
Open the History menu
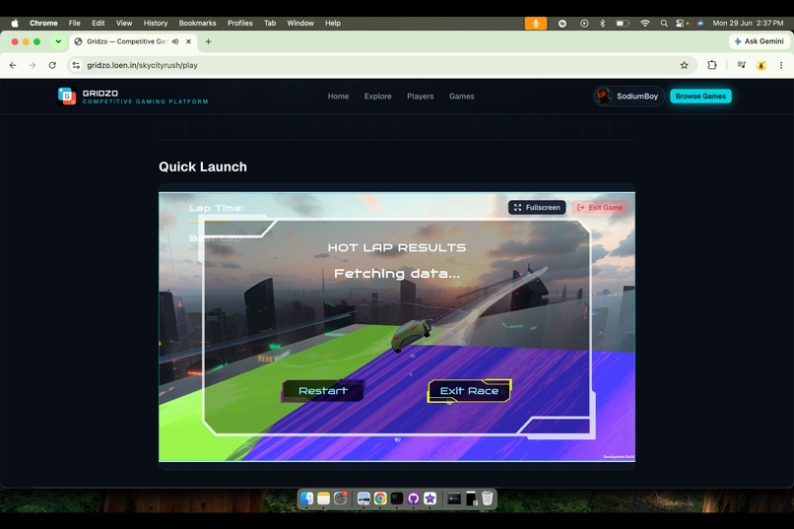[x=156, y=23]
